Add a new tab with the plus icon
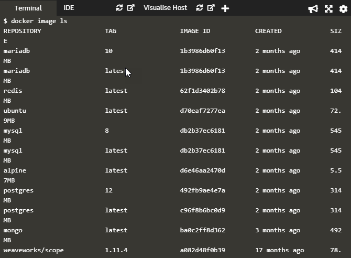351x258 pixels. point(225,8)
